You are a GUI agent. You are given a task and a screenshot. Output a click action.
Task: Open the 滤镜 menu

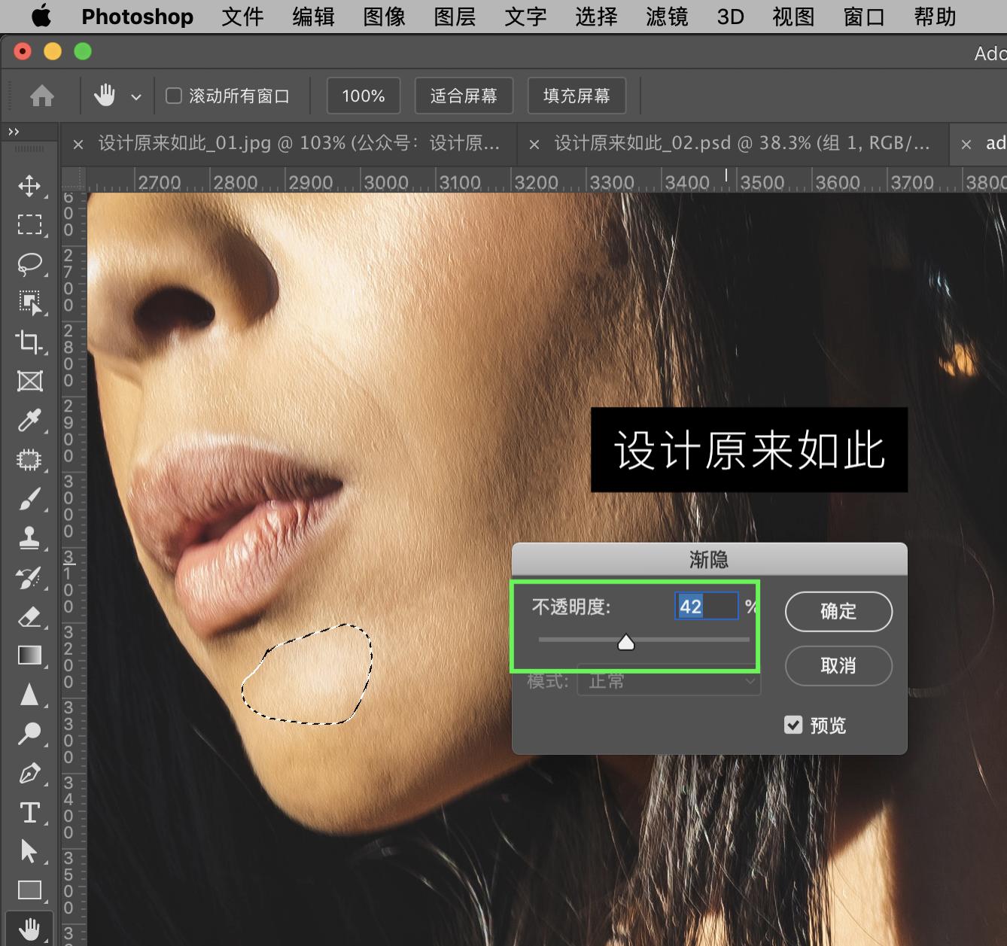click(x=667, y=17)
